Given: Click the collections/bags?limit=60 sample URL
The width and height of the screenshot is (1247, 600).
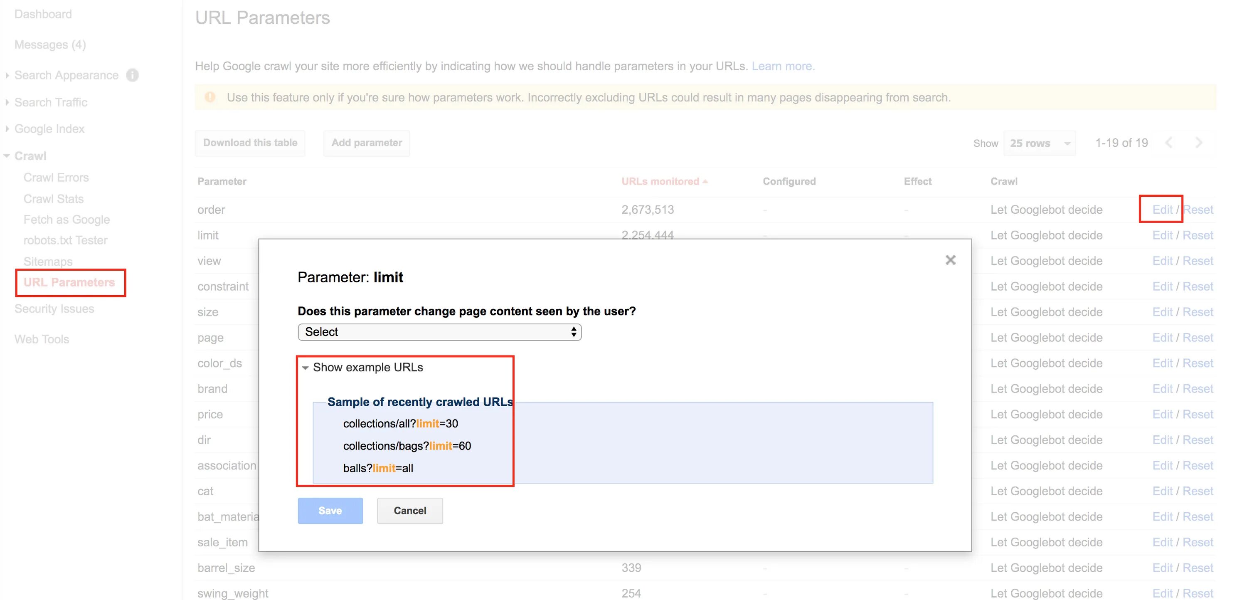Looking at the screenshot, I should [x=407, y=446].
